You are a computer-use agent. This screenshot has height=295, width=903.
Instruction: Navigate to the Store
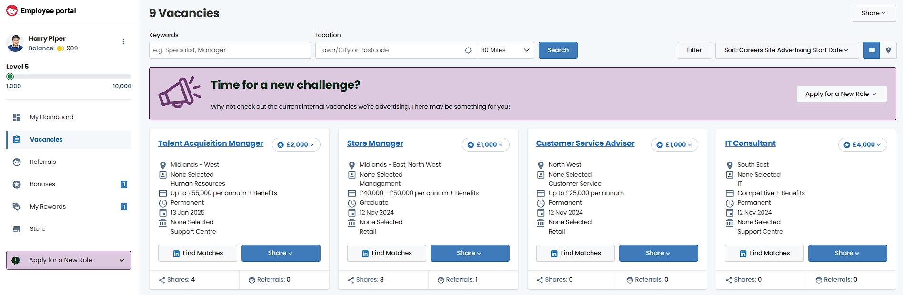[x=69, y=229]
